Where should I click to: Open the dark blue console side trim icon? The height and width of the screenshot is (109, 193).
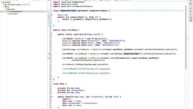coord(191,20)
